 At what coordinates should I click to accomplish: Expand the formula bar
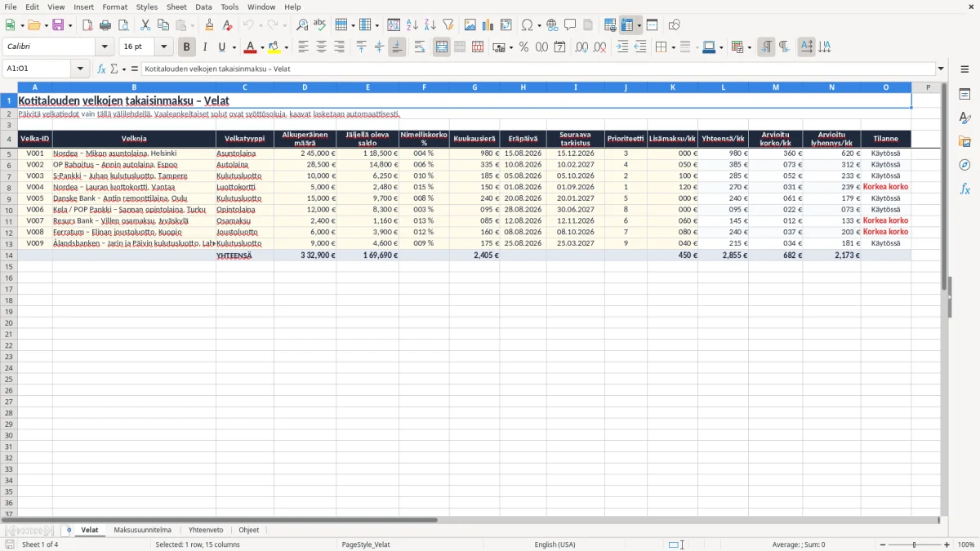(941, 69)
